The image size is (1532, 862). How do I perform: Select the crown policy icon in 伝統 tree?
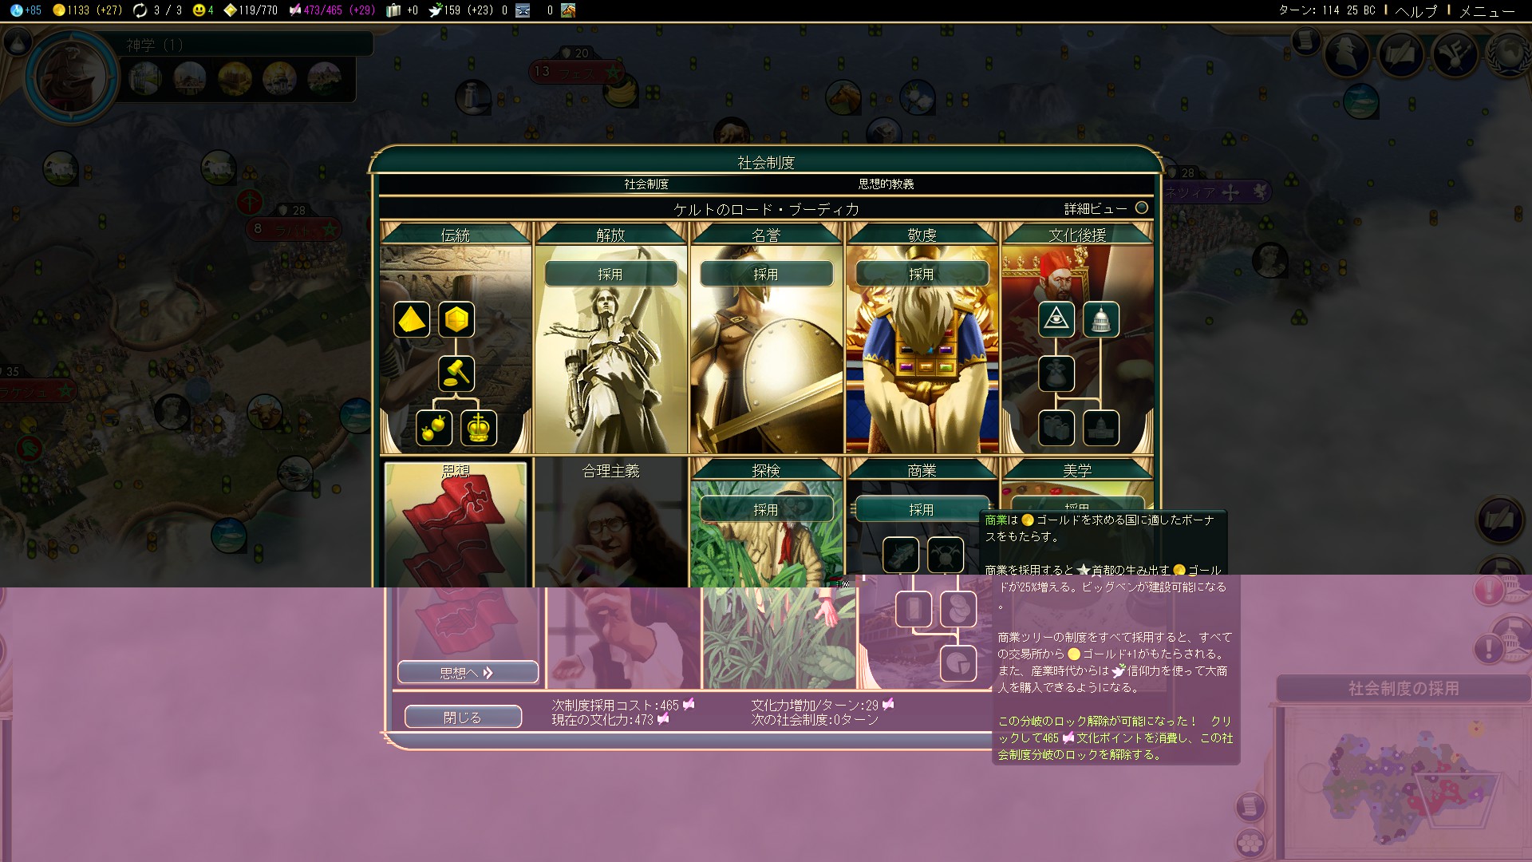(x=479, y=428)
